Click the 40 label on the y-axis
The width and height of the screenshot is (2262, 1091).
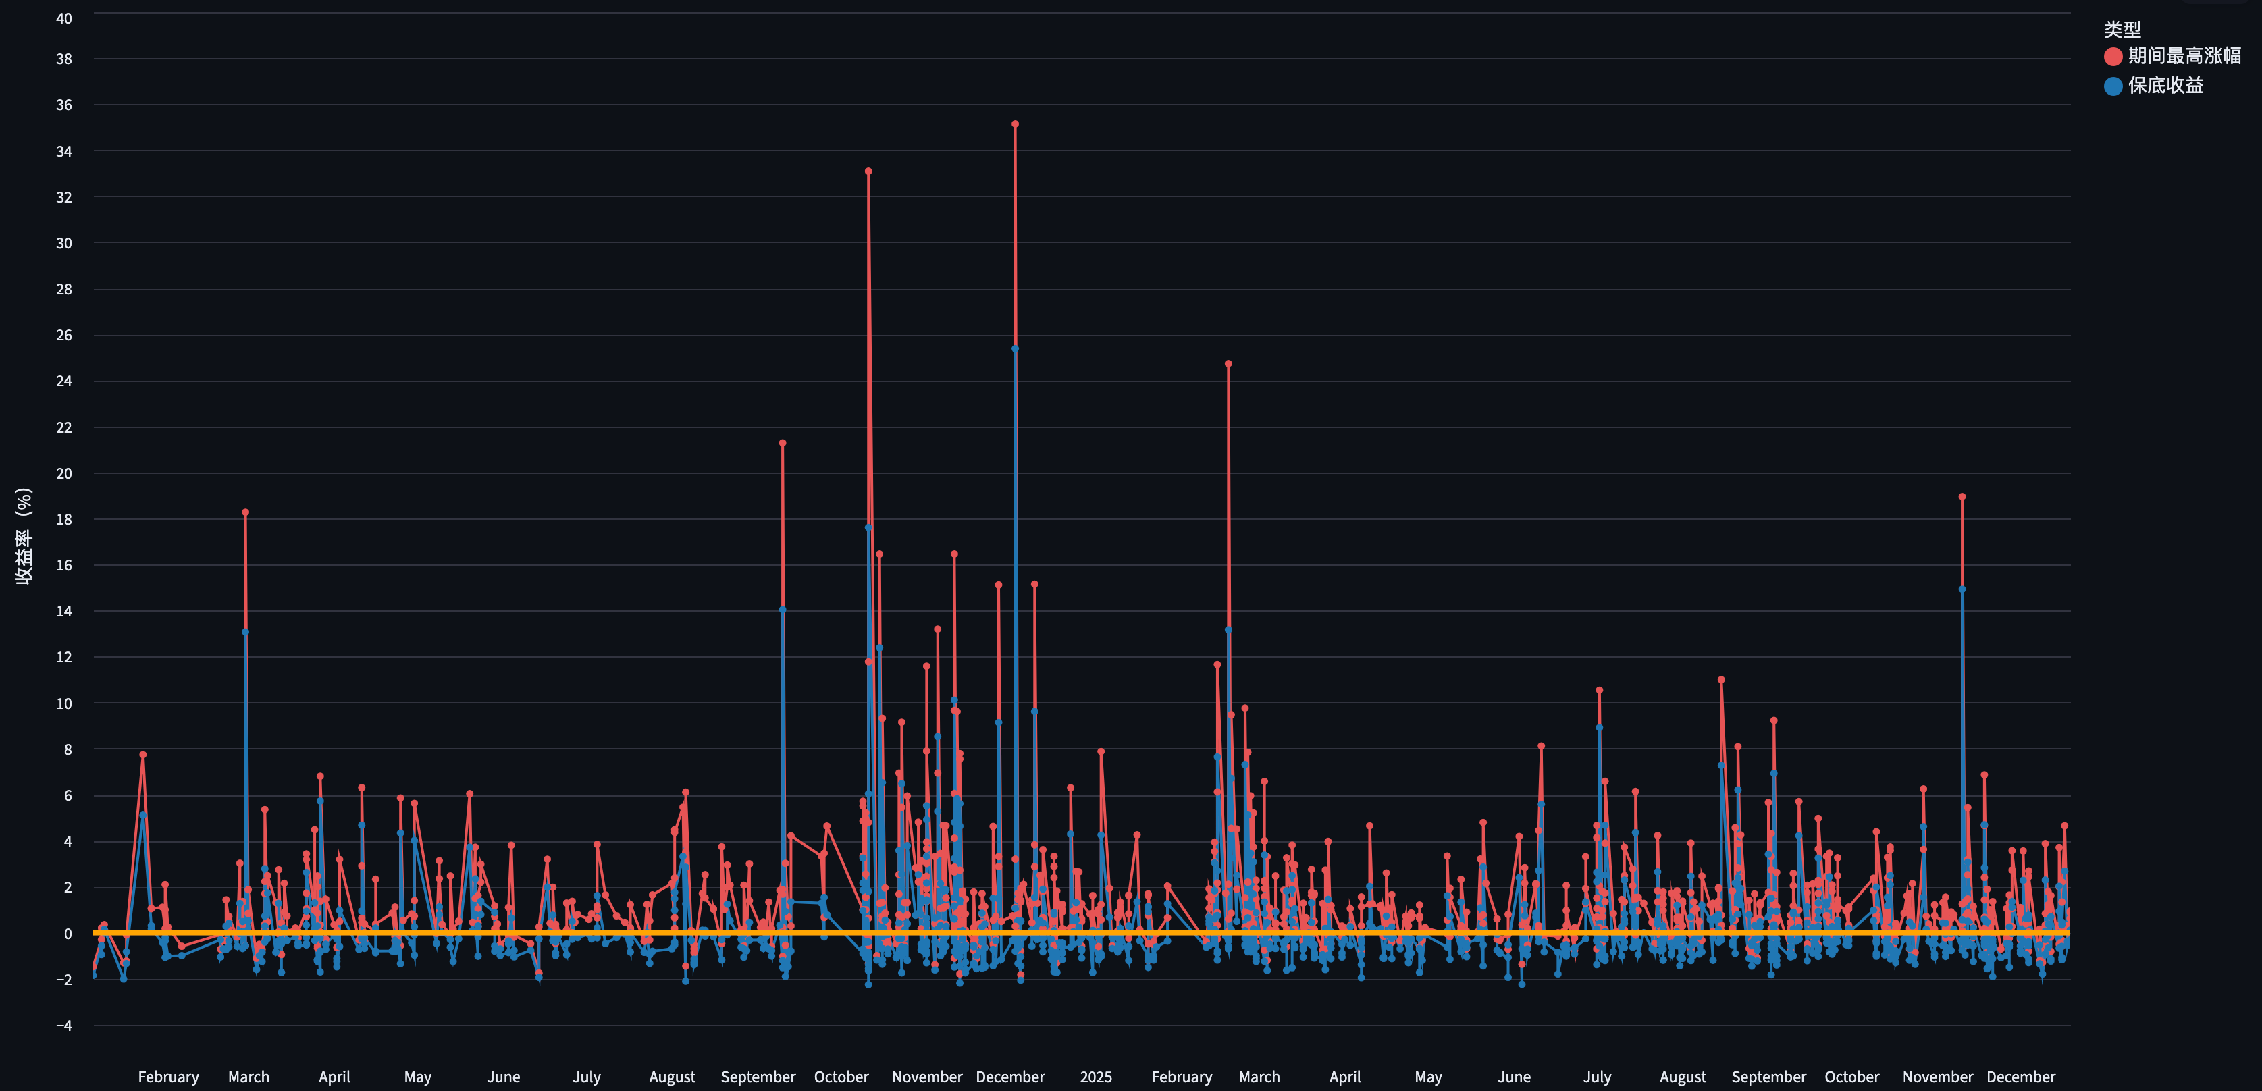point(64,18)
